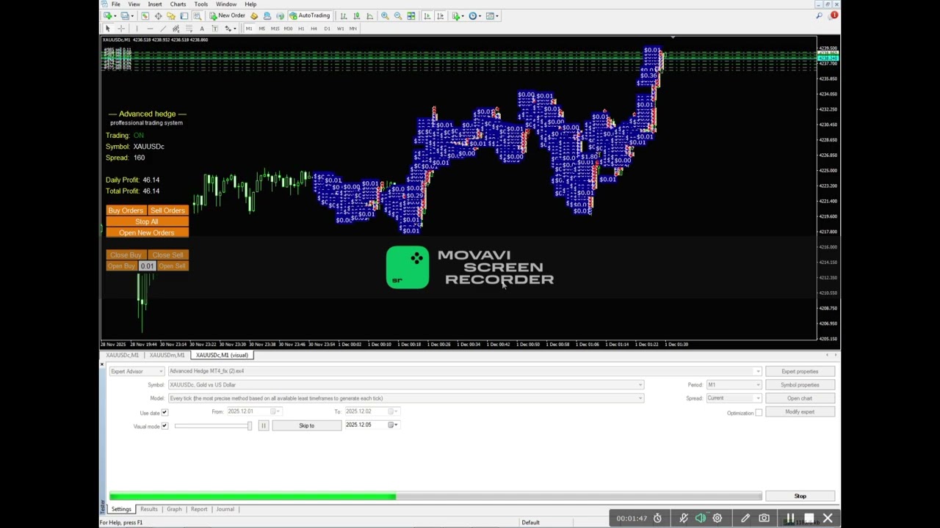This screenshot has width=940, height=528.
Task: Uncheck the Use date checkbox
Action: click(x=164, y=412)
